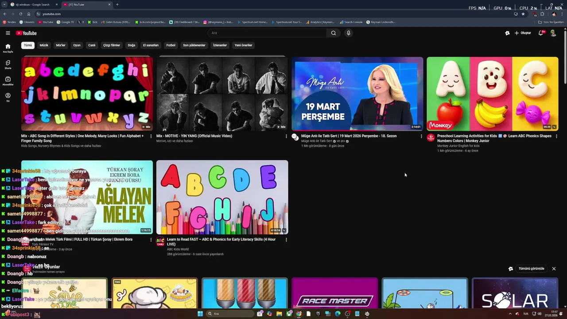The width and height of the screenshot is (567, 319).
Task: Start voice search with microphone icon
Action: click(x=349, y=33)
